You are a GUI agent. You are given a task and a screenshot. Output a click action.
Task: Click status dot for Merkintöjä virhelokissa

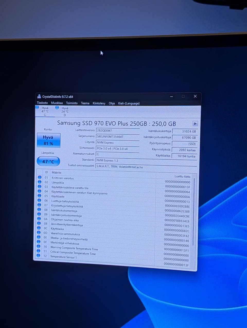[39, 242]
